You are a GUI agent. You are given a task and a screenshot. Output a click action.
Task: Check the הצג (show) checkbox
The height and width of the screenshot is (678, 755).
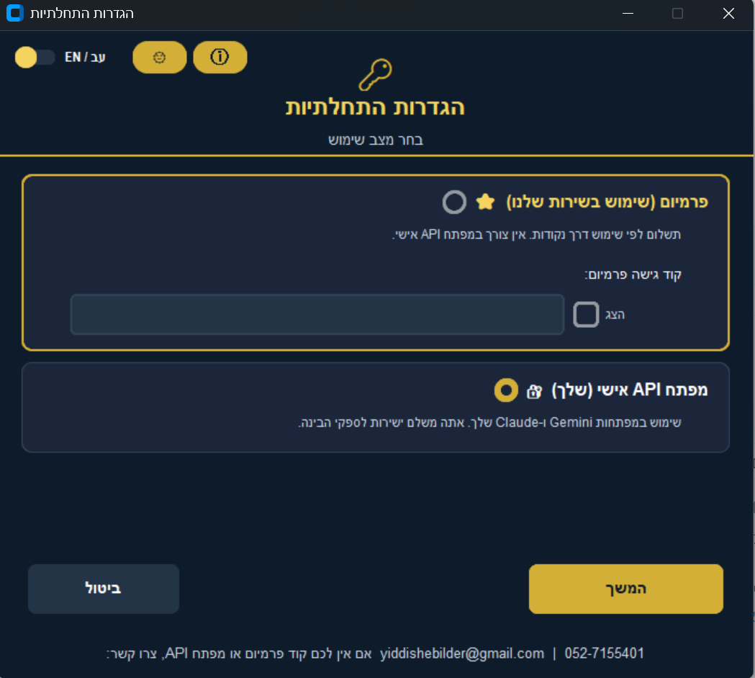click(x=586, y=314)
